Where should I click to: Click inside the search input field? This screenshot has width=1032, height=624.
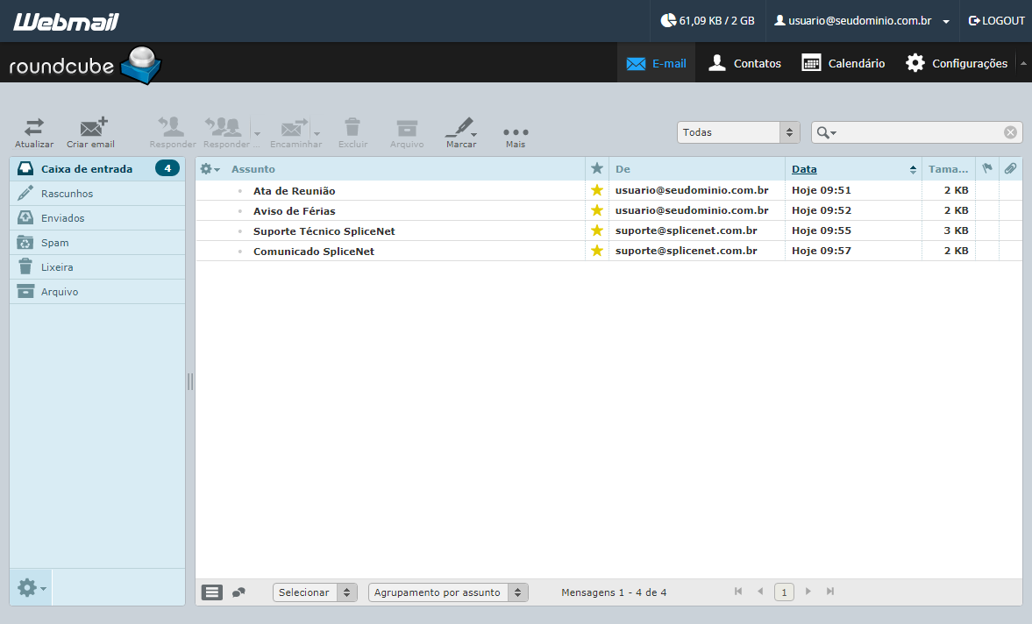[919, 132]
